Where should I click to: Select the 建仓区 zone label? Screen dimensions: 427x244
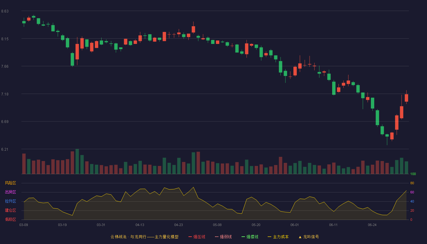[10, 210]
